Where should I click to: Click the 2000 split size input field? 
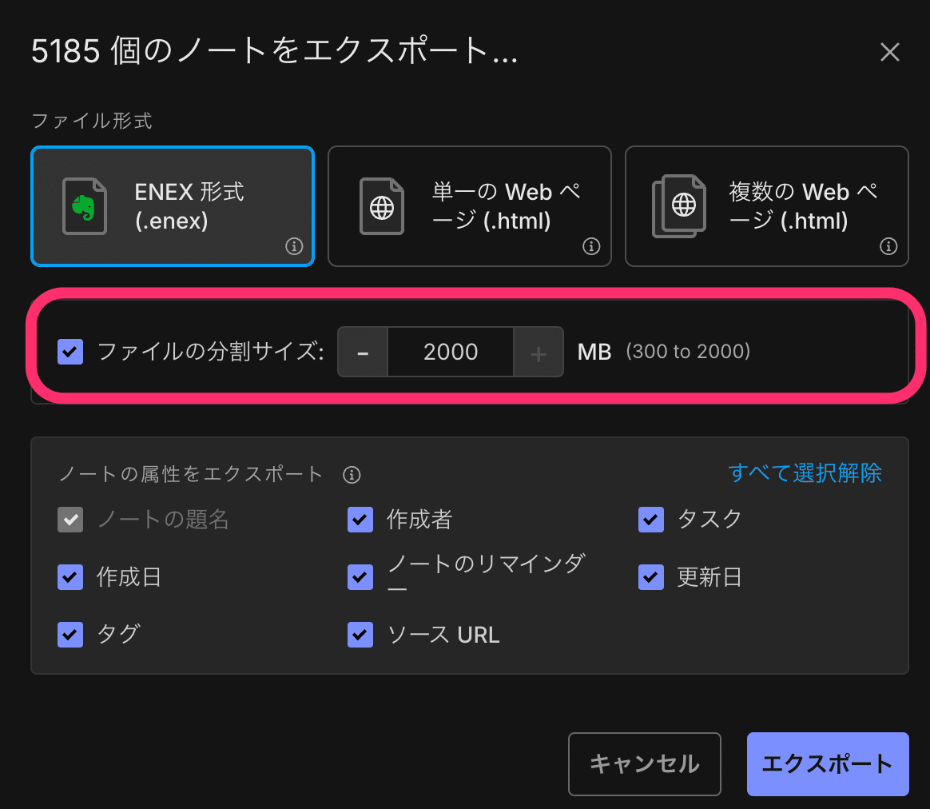tap(451, 352)
